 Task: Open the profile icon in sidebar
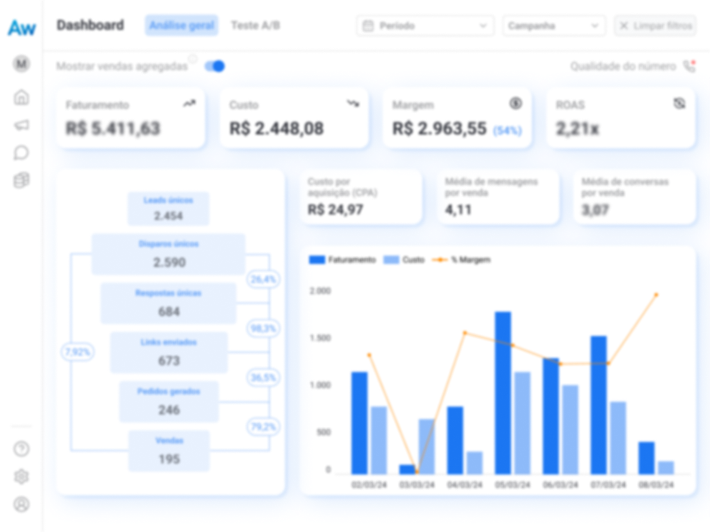21,504
